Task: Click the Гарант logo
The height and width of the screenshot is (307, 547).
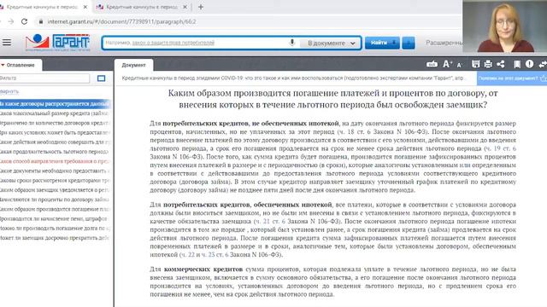Action: coord(57,43)
